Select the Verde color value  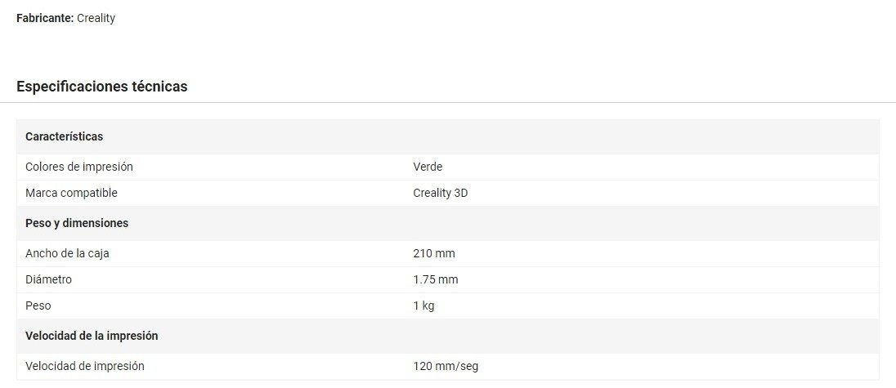point(428,167)
